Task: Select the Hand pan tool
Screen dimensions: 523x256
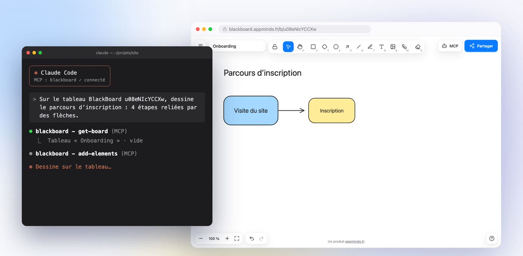Action: (x=300, y=47)
